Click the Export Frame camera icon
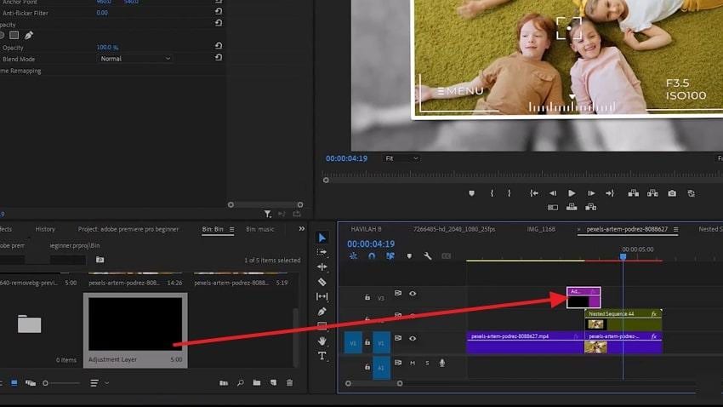The width and height of the screenshot is (723, 407). [672, 193]
